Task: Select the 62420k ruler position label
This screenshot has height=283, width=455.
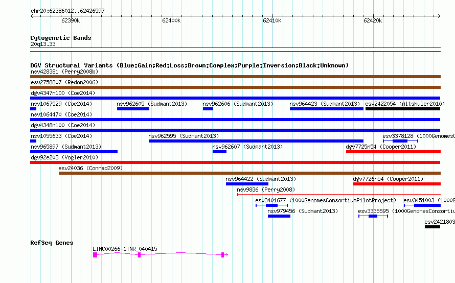Action: click(x=373, y=20)
